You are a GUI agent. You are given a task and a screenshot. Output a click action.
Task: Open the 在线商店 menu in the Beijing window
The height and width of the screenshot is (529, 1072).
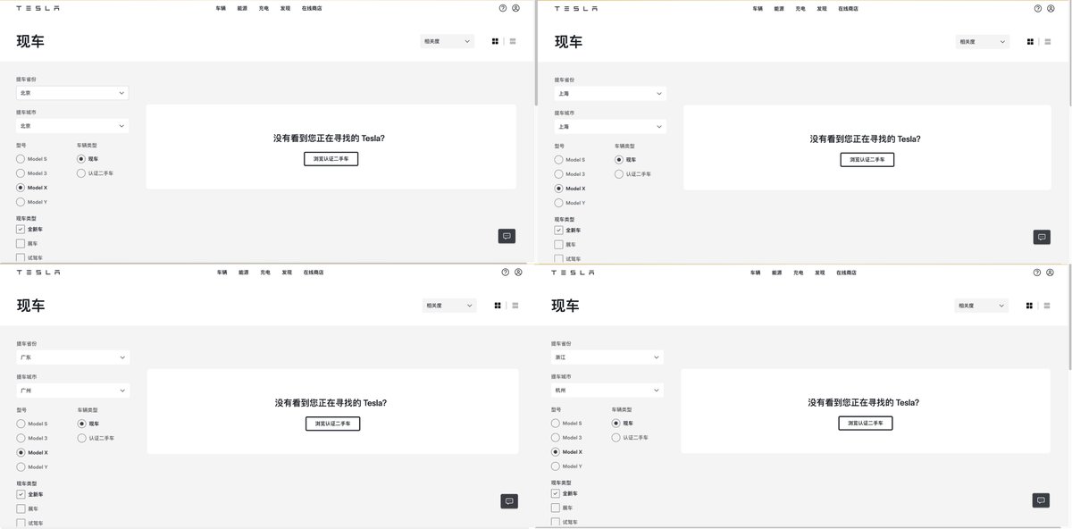312,8
